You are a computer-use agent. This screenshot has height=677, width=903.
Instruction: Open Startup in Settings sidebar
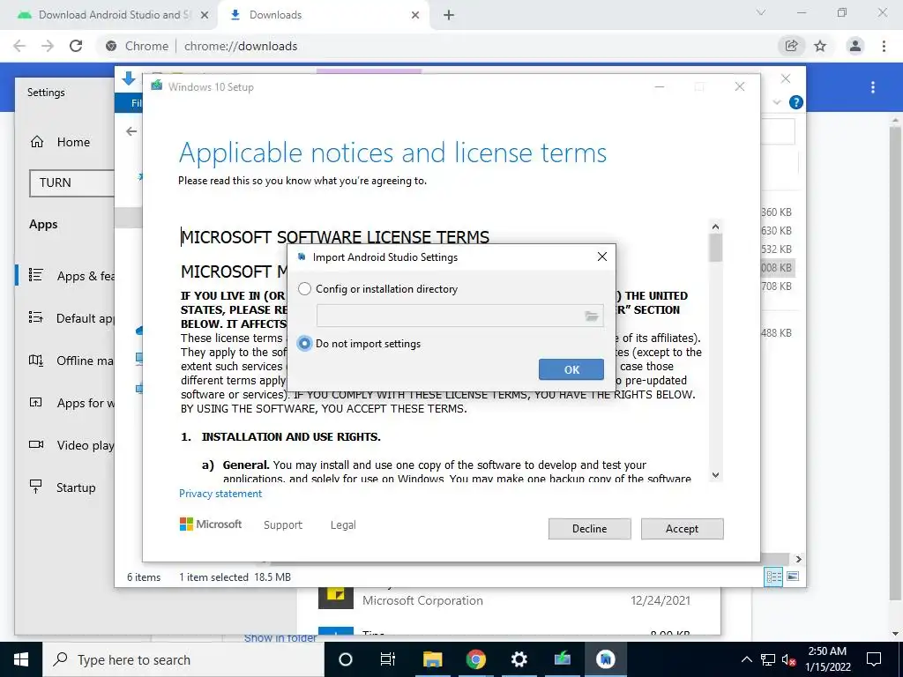63,487
